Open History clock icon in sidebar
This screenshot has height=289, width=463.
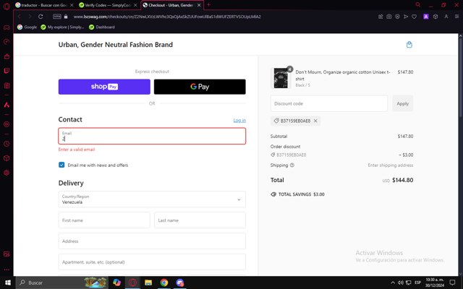(x=7, y=144)
